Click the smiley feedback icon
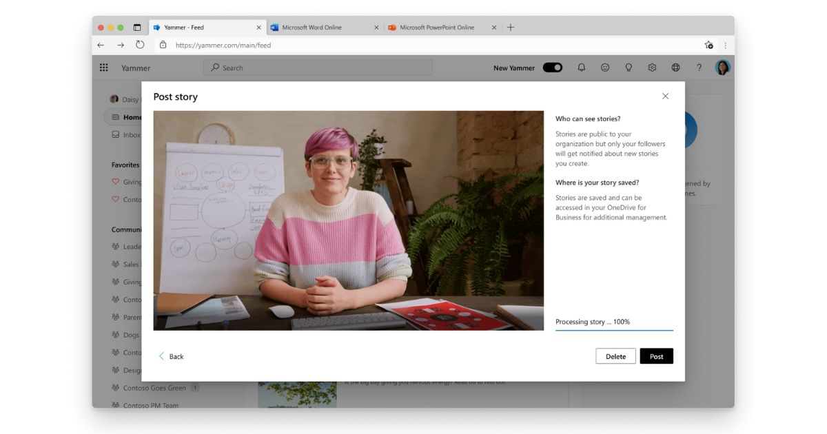 coord(605,68)
